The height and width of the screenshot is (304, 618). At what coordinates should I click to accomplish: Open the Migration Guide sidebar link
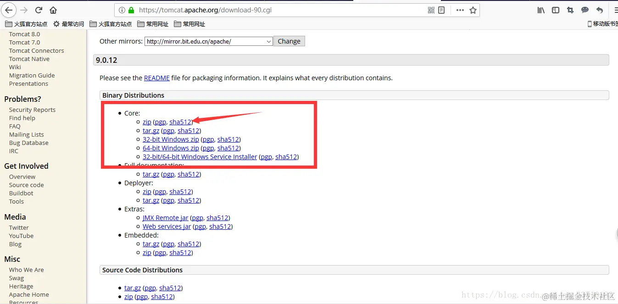click(x=32, y=75)
